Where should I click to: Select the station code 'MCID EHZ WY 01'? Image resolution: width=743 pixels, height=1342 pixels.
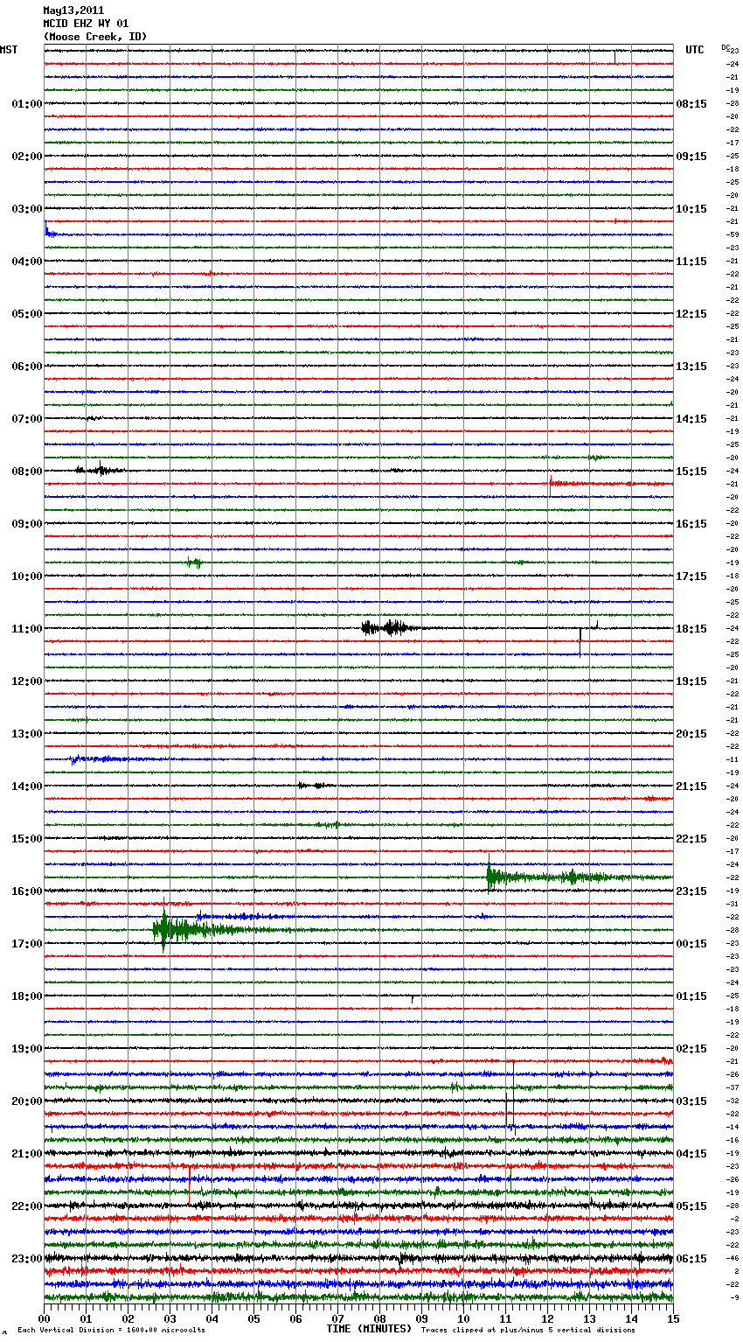85,24
